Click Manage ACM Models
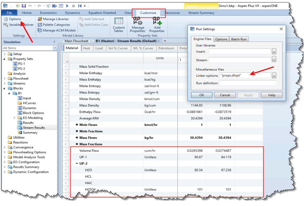The image size is (305, 206). point(57,30)
